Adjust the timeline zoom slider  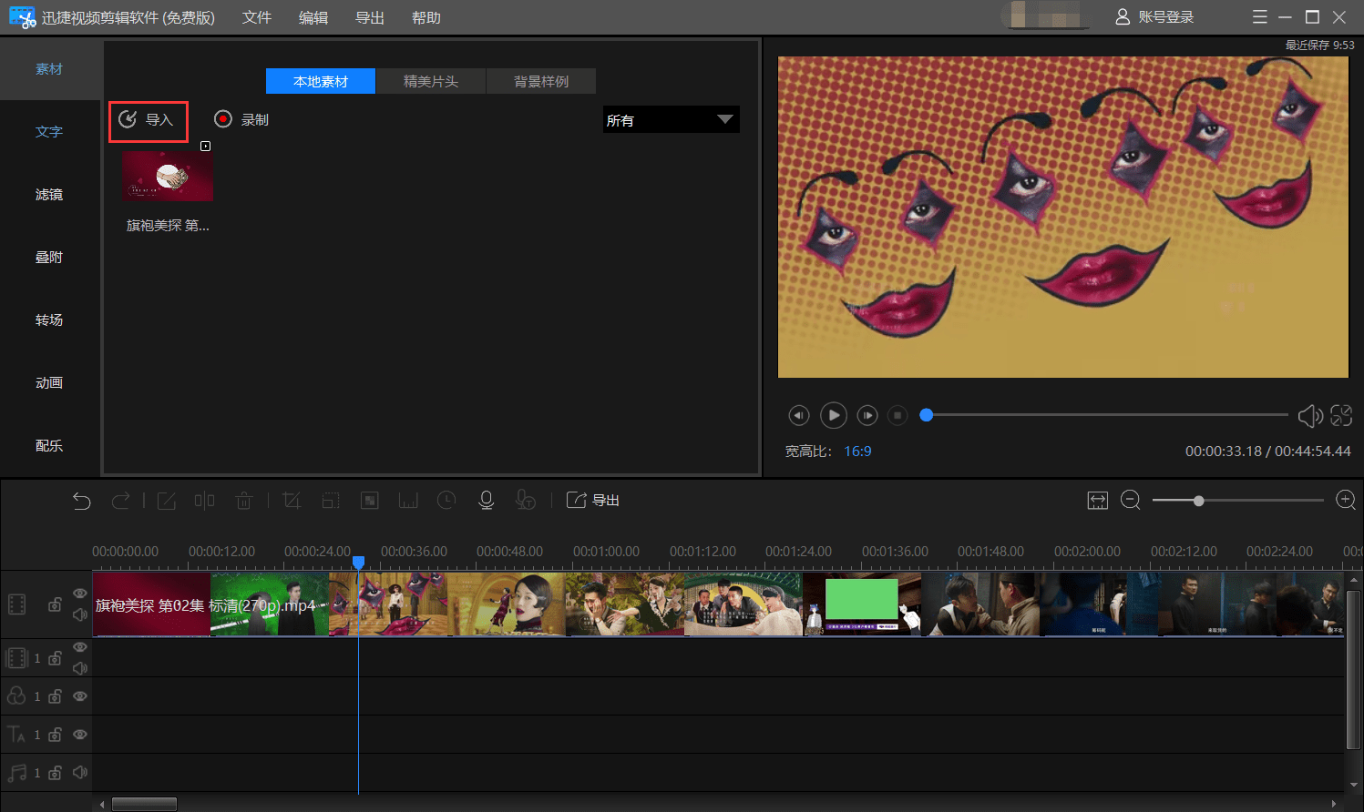coord(1199,501)
